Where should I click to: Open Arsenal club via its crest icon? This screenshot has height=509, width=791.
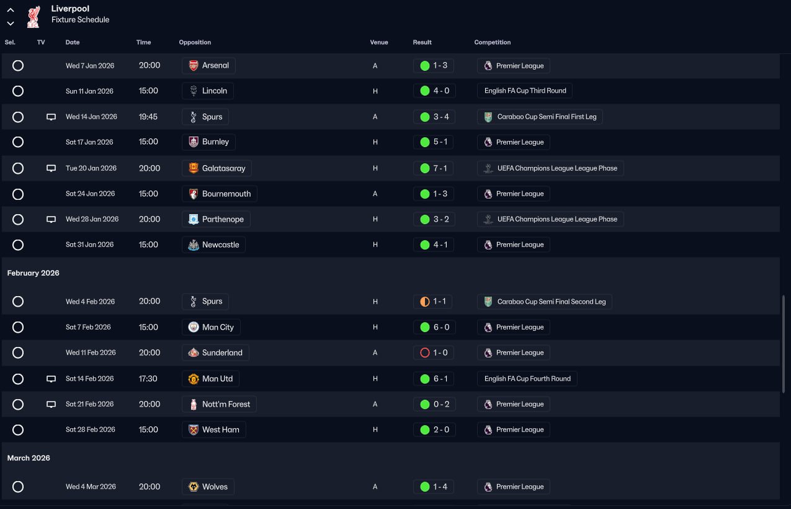point(194,65)
